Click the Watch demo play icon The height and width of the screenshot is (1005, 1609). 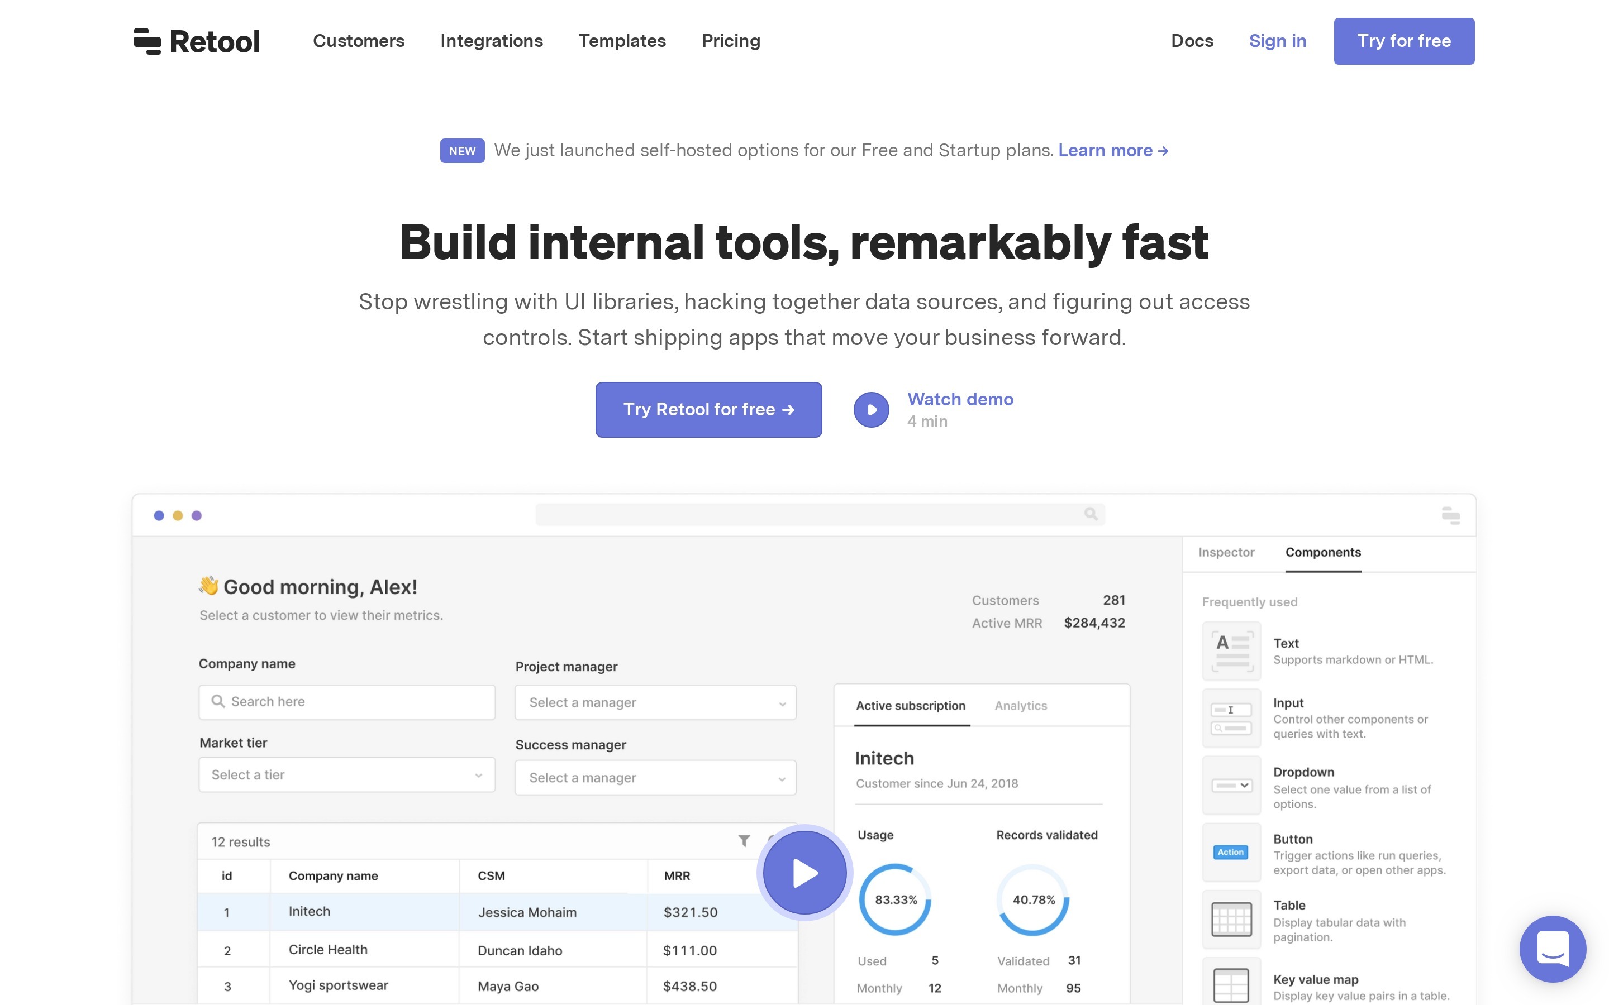[x=871, y=409]
